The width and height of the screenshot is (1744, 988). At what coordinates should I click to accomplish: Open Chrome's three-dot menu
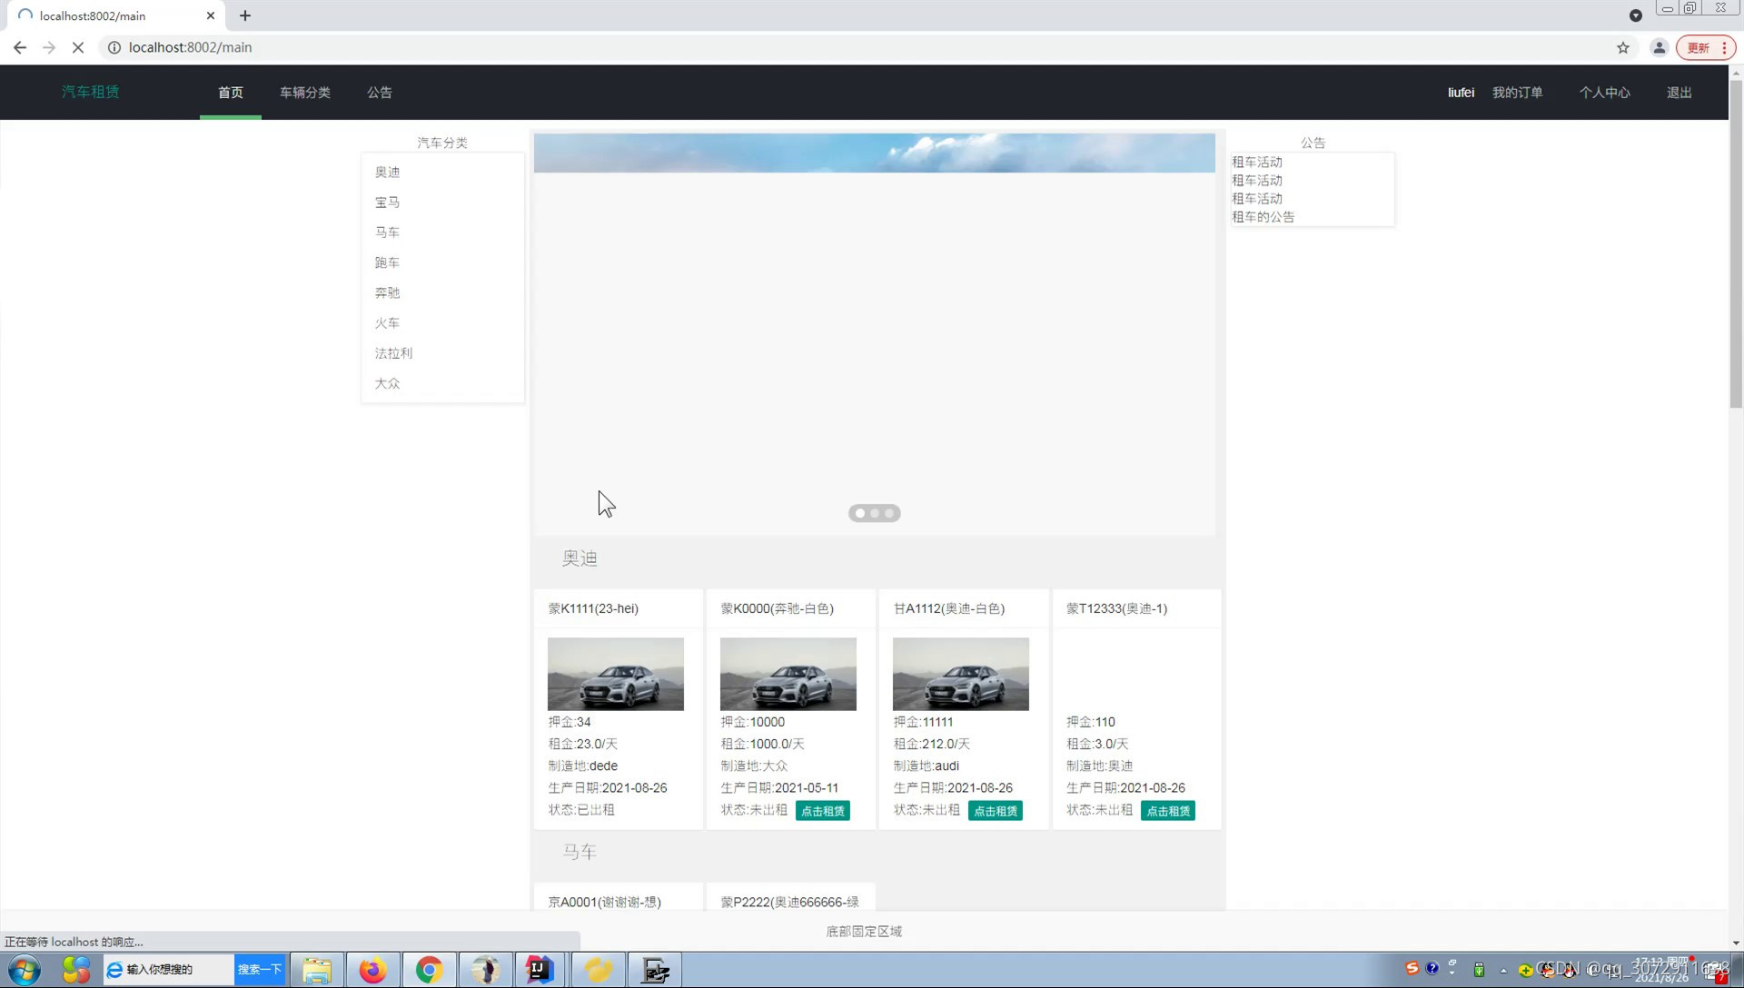[1724, 47]
